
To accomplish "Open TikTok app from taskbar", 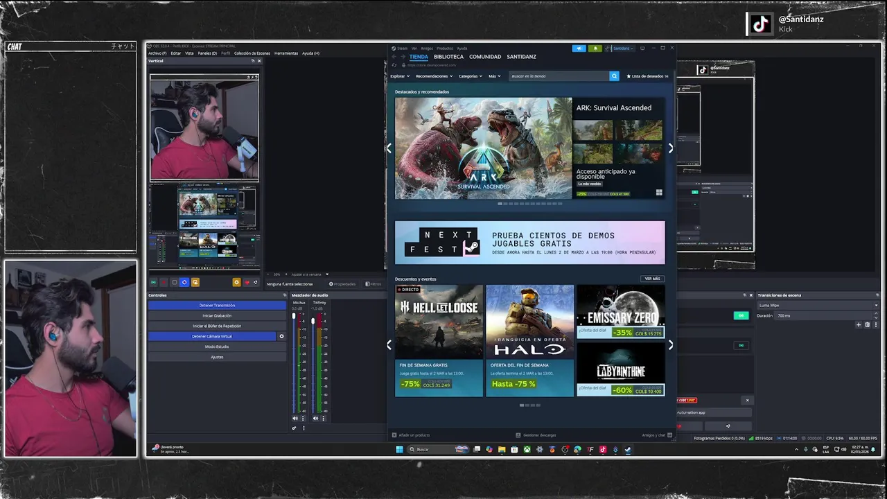I will point(602,449).
